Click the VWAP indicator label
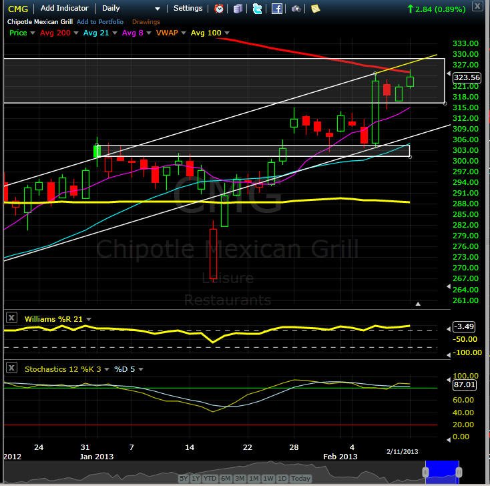490x486 pixels. pyautogui.click(x=167, y=33)
